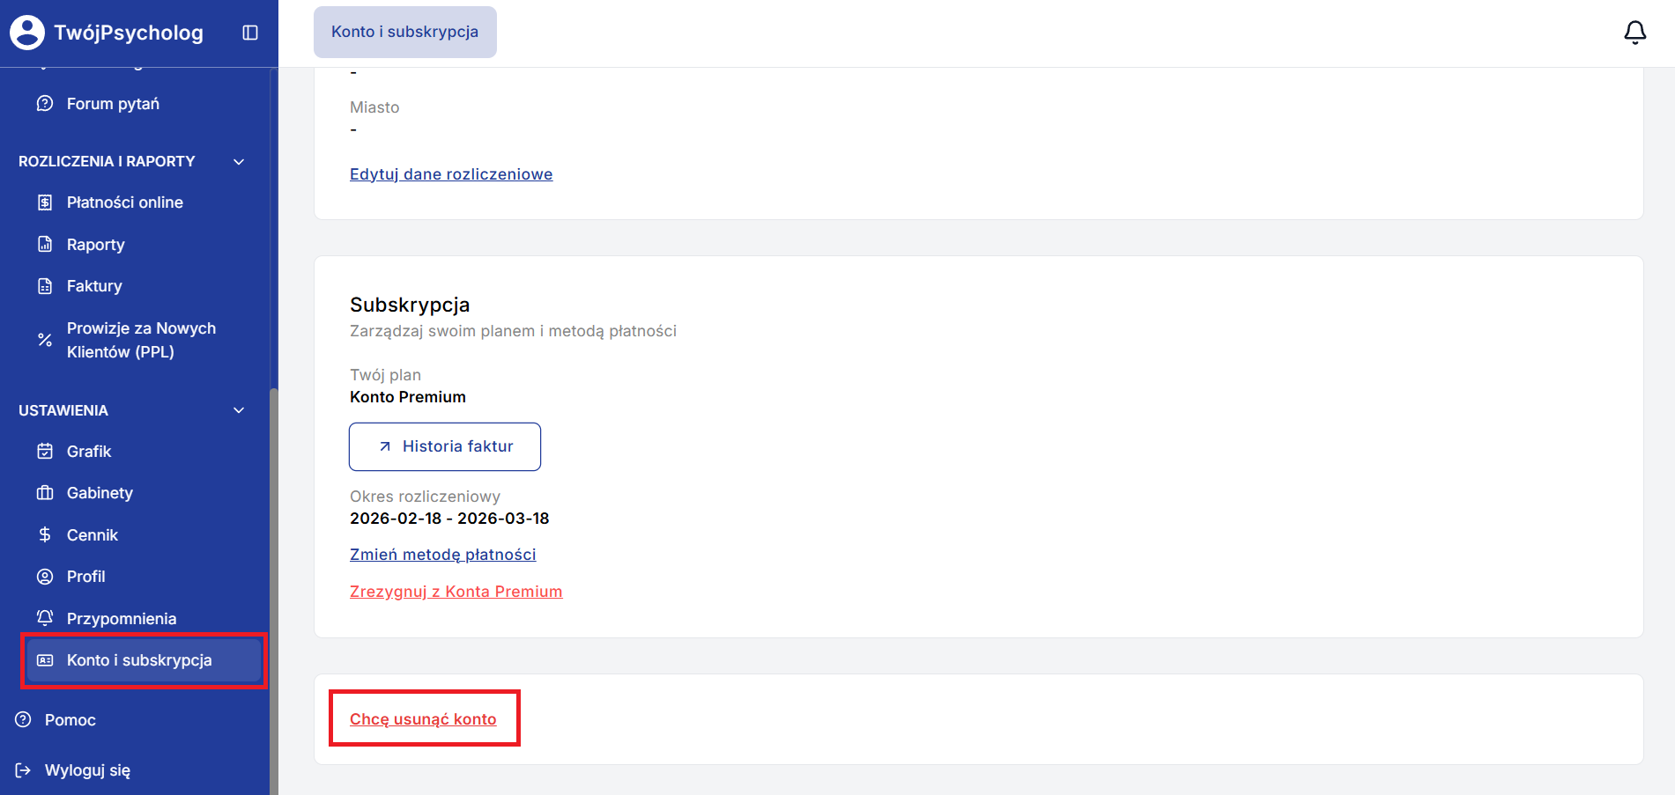Collapse the ROZLICZENIA I RAPORTY section
Viewport: 1675px width, 795px height.
[x=239, y=162]
